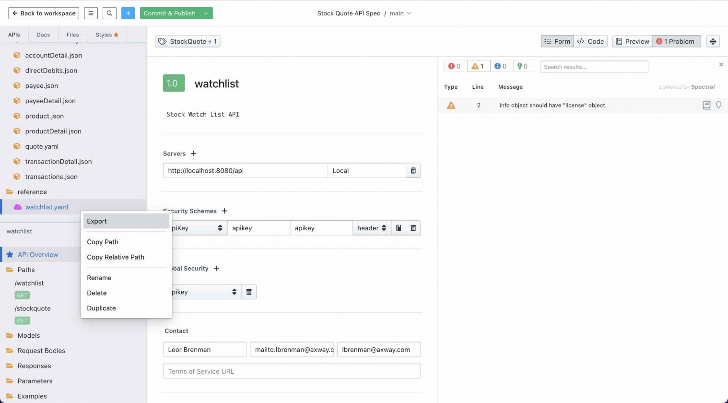Click the Back to workspace button
The image size is (728, 403).
tap(44, 13)
